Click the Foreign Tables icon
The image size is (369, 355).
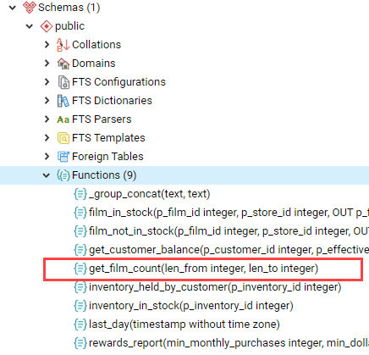click(x=63, y=157)
